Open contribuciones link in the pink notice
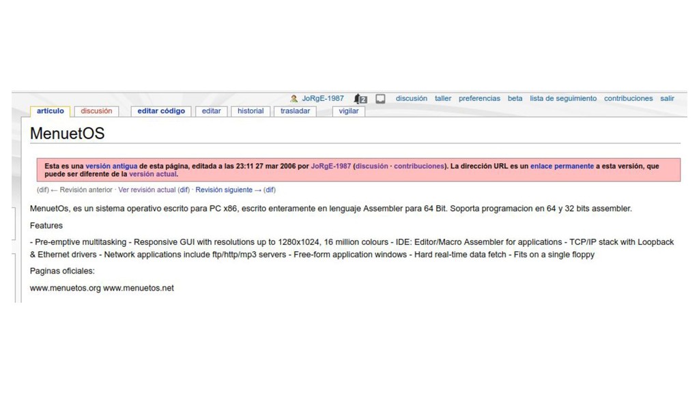 (419, 166)
